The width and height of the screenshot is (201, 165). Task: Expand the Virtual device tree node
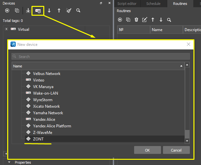[6, 29]
